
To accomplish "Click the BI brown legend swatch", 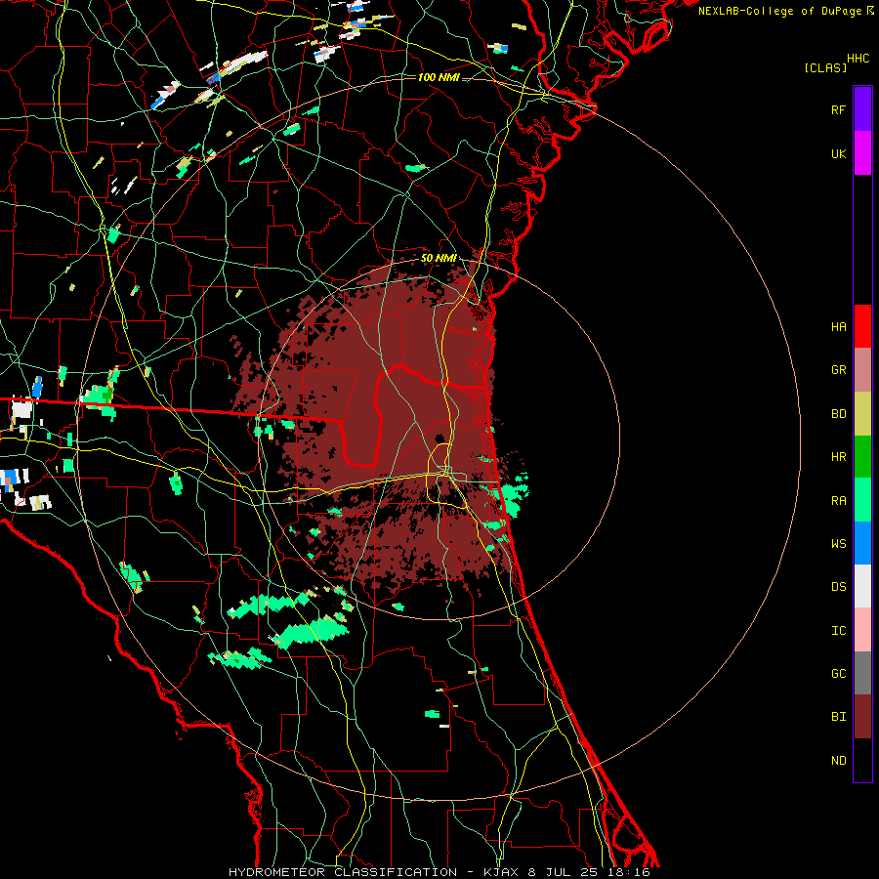I will 862,717.
